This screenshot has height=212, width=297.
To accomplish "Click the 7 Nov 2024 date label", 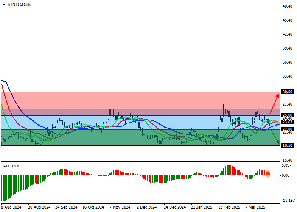I will 120,207.
